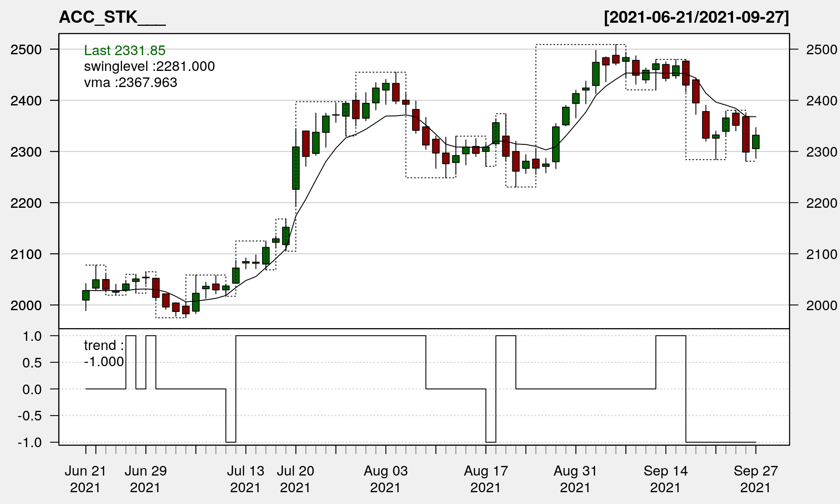Click the tall green Jul 20 candlestick

point(296,168)
